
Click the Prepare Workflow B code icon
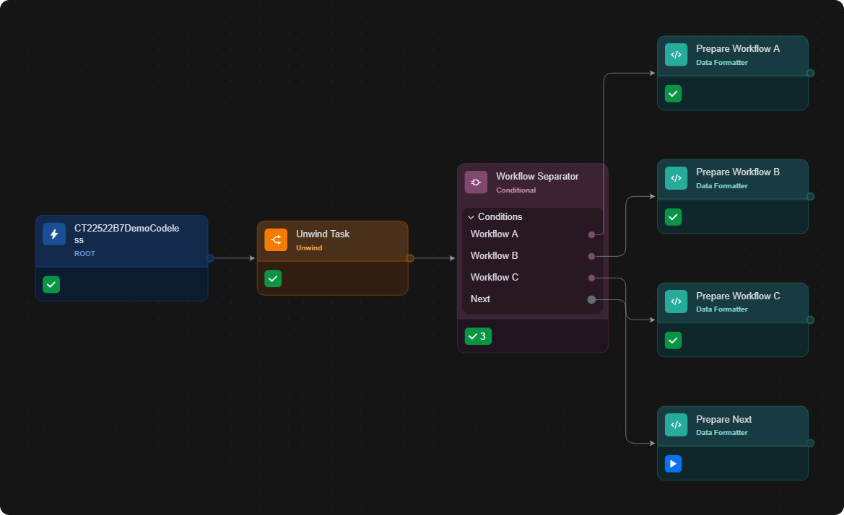pyautogui.click(x=676, y=178)
